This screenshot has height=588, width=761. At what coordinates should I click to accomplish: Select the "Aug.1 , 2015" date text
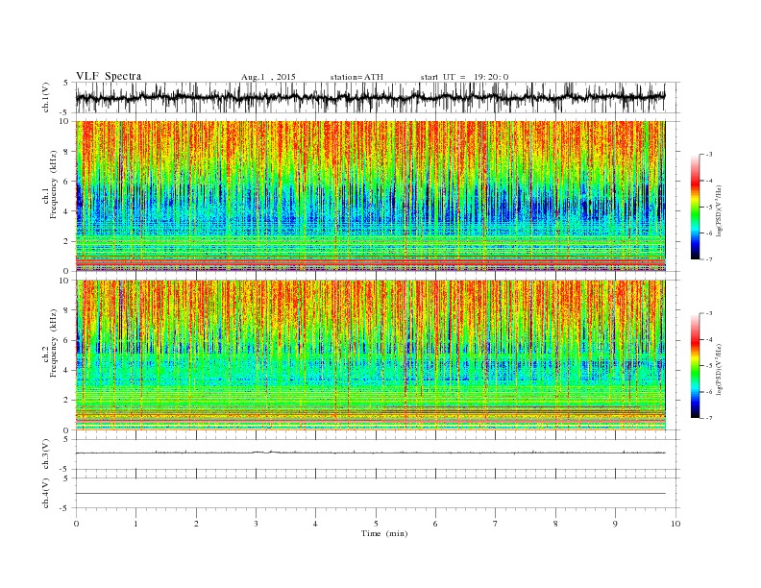(x=268, y=77)
